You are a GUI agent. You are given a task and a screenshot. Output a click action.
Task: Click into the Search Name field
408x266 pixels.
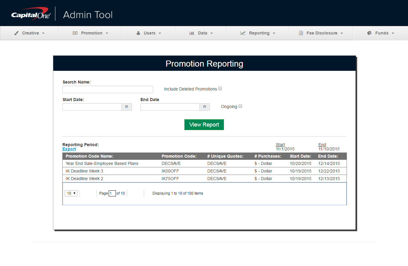pos(107,89)
